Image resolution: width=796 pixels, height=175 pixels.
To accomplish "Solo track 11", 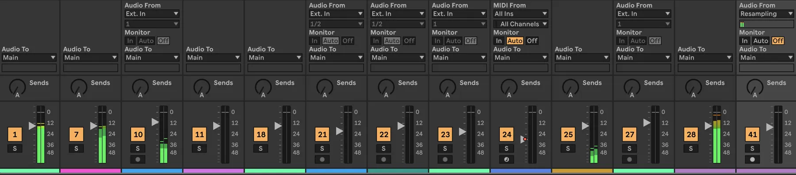I will pyautogui.click(x=199, y=149).
